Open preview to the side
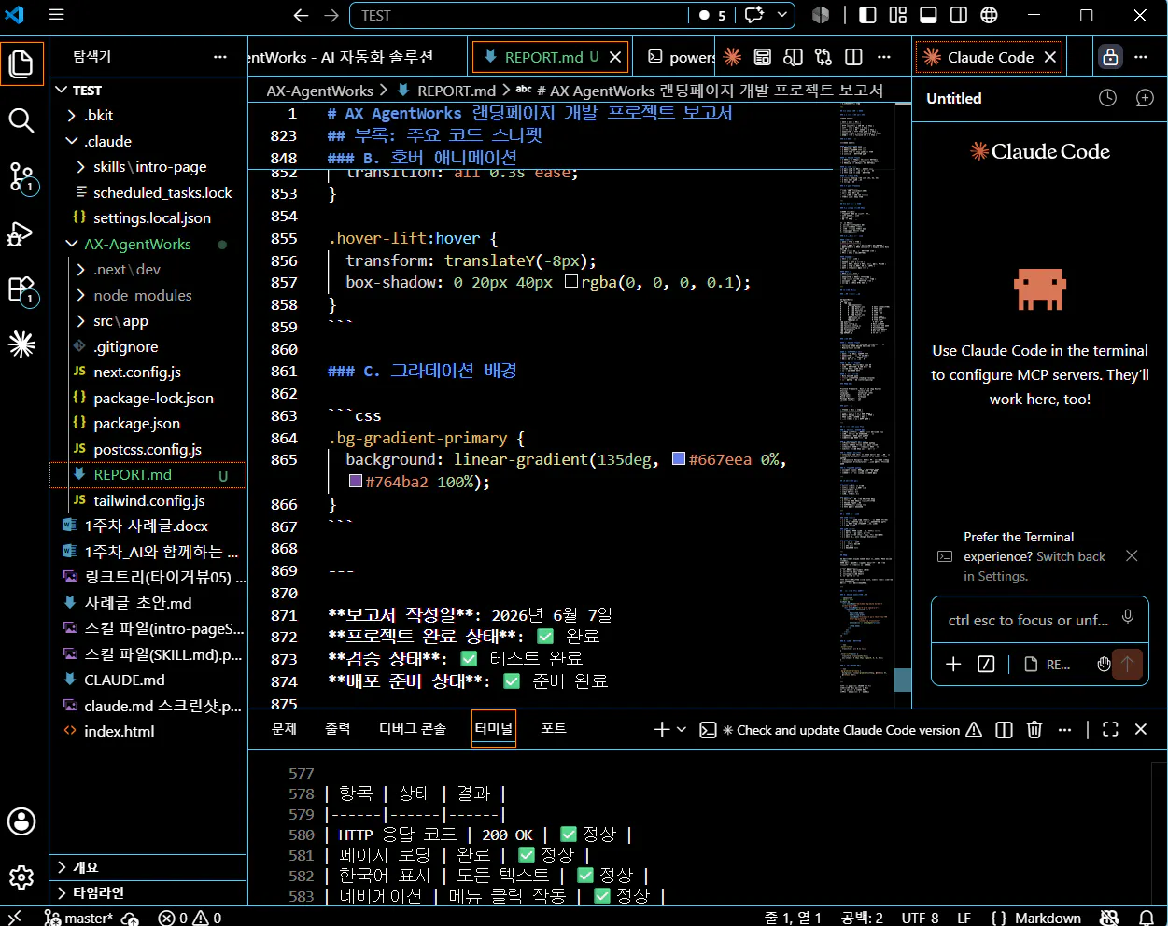1168x926 pixels. pyautogui.click(x=793, y=57)
